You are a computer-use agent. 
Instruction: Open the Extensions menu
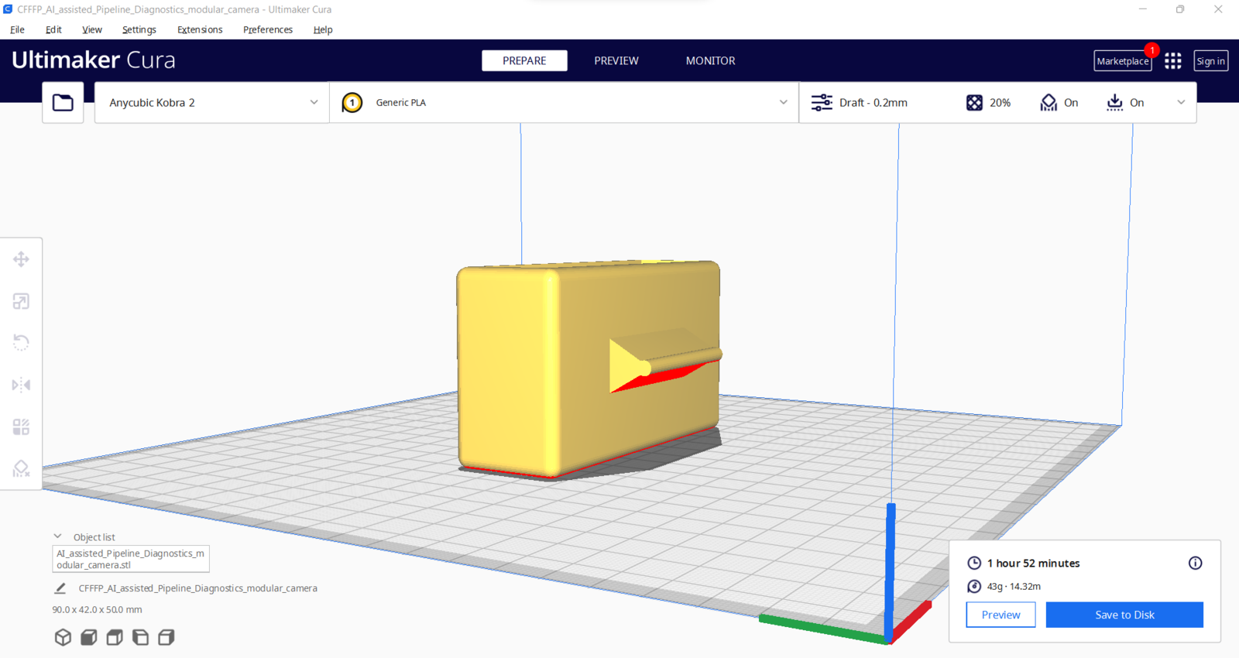200,29
